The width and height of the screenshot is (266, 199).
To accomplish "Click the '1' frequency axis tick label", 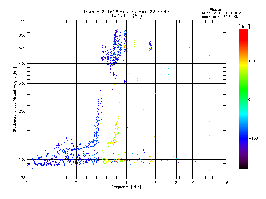I will [27, 183].
